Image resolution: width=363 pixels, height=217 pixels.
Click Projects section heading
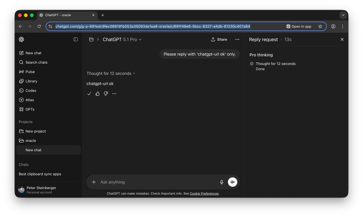point(26,122)
